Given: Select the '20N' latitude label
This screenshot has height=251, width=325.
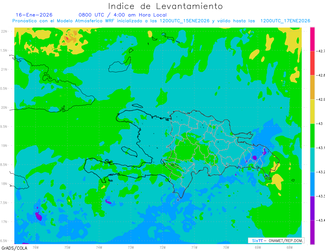Looking at the screenshot, I should [4, 107].
